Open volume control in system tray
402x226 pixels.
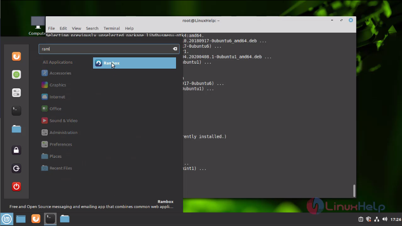click(x=384, y=219)
